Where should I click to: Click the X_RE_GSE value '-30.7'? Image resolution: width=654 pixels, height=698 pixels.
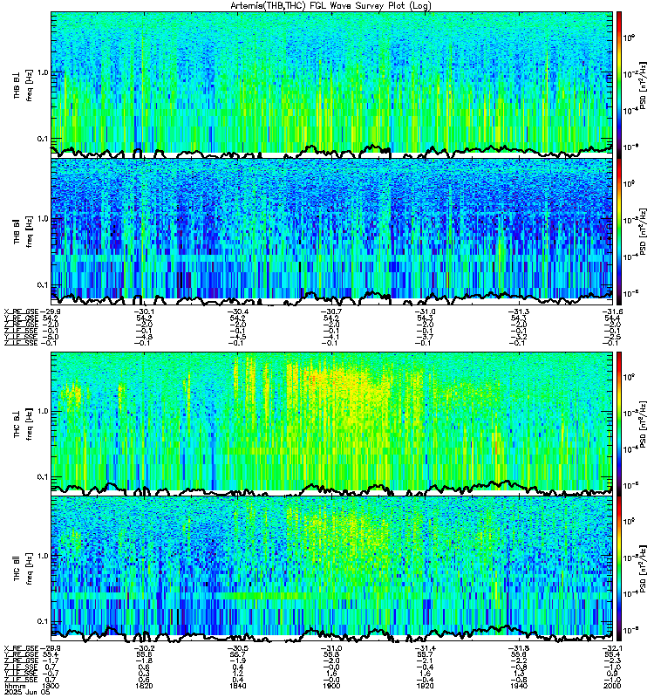pyautogui.click(x=331, y=311)
